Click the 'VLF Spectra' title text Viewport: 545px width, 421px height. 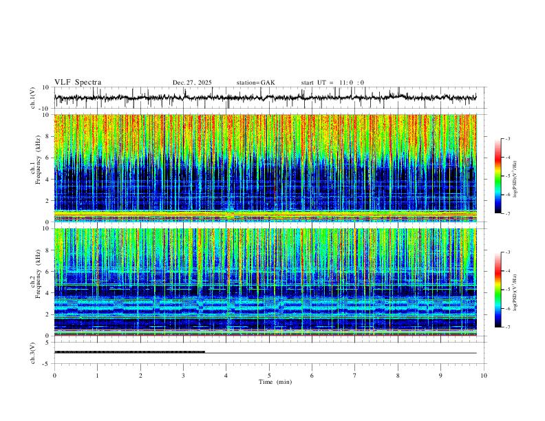[78, 83]
